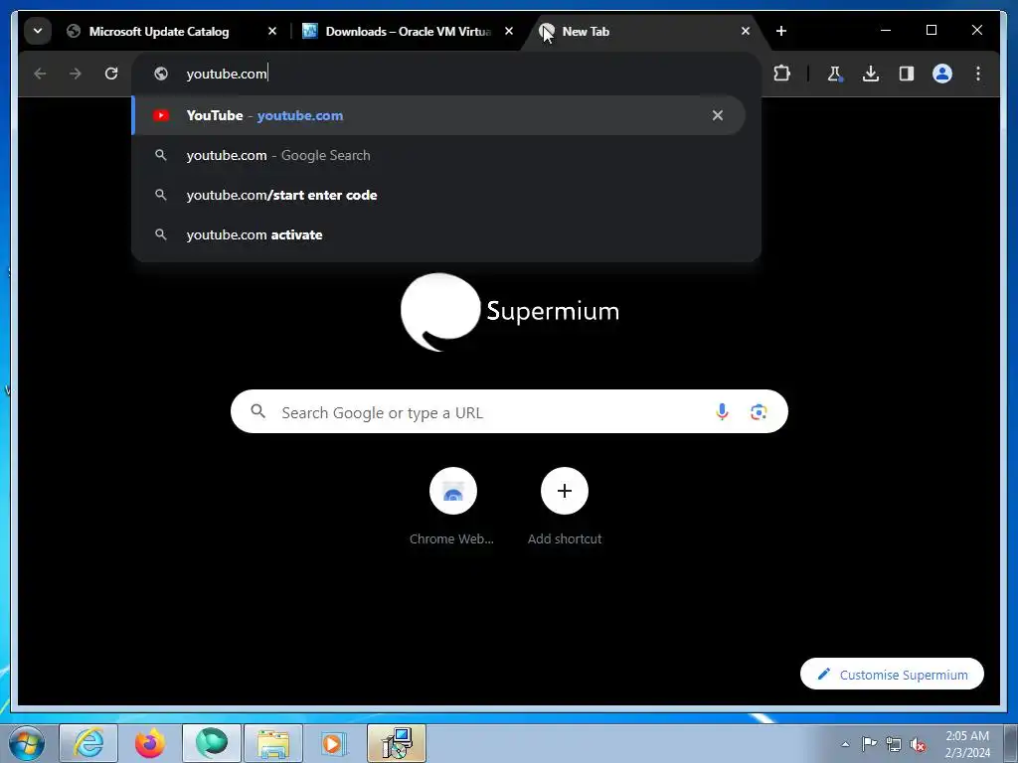Click the Search Google or type a URL box

(509, 412)
